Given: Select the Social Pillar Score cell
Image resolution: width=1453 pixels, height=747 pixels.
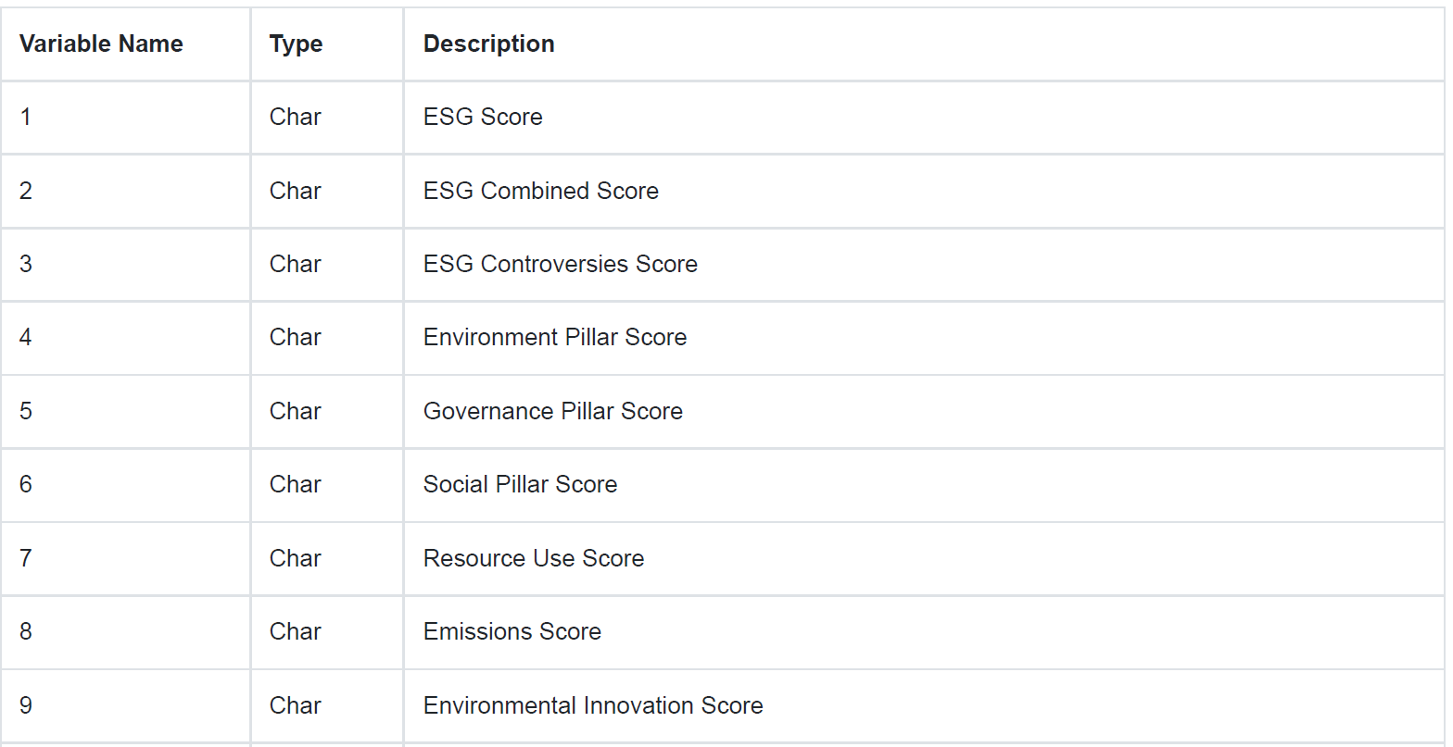Looking at the screenshot, I should point(520,484).
